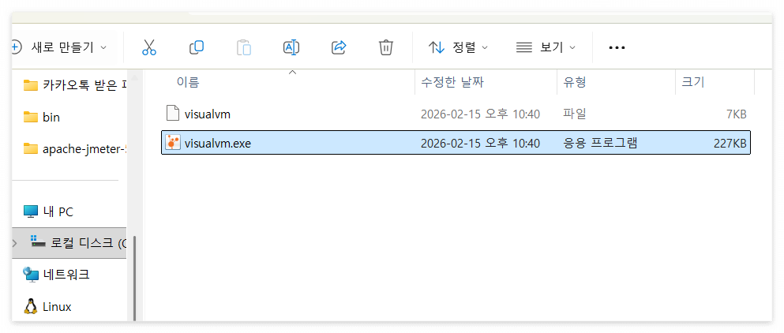Open the three-dots more options menu
Screen dimensions: 784x333
(617, 47)
